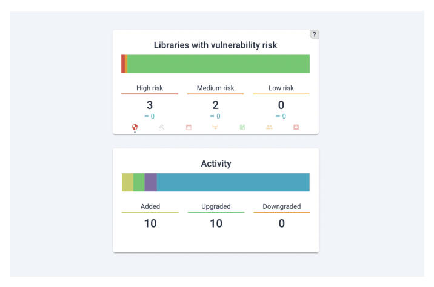This screenshot has height=287, width=434.
Task: Click the blue segment of Activity bar
Action: click(233, 182)
